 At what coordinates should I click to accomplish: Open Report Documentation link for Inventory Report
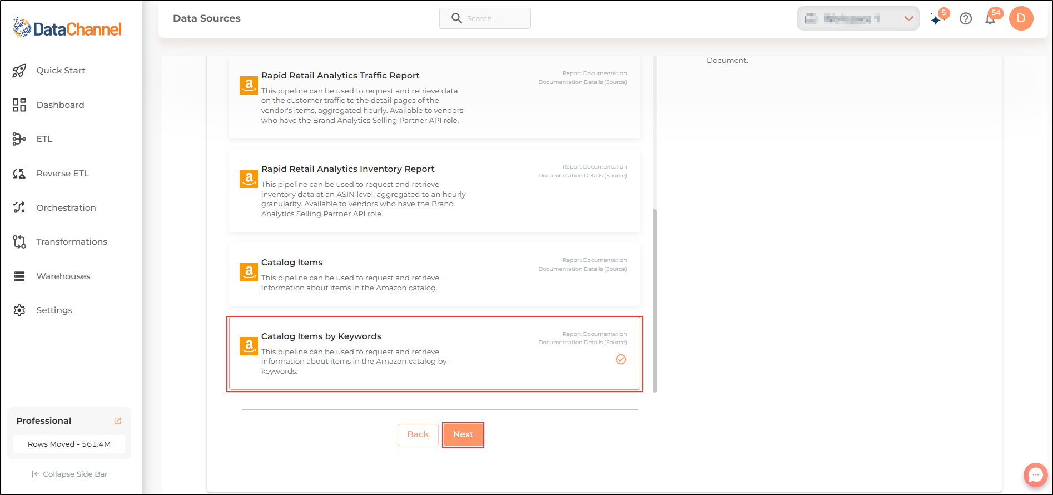pos(594,167)
